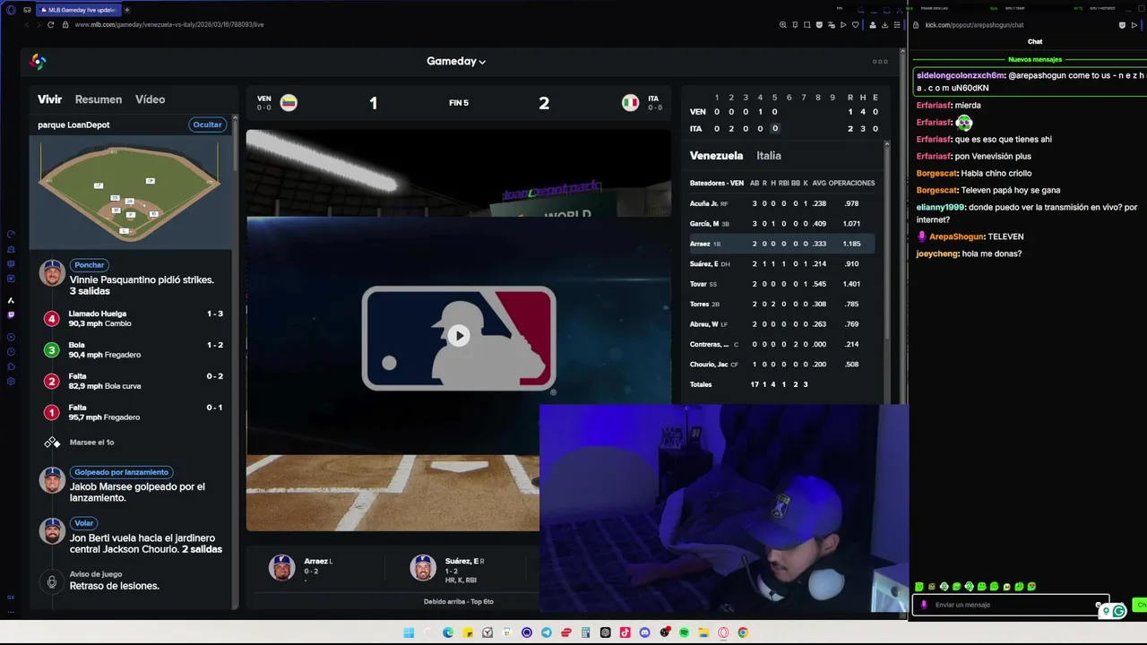The width and height of the screenshot is (1147, 645).
Task: Click the zoom magnifier icon in address bar
Action: (782, 24)
